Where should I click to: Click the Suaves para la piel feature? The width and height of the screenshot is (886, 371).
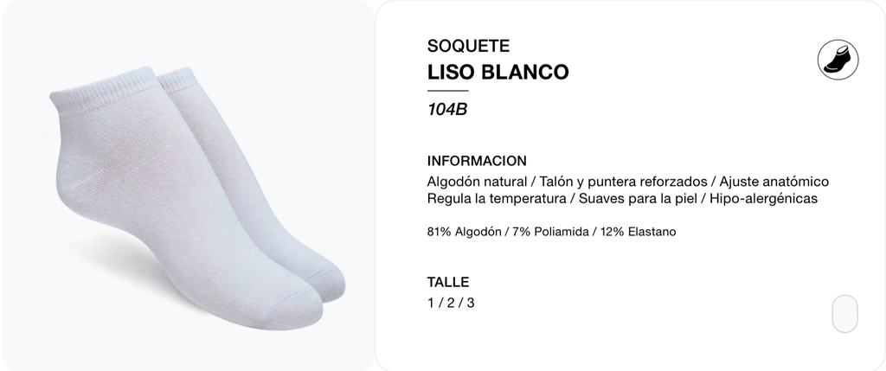pyautogui.click(x=638, y=199)
